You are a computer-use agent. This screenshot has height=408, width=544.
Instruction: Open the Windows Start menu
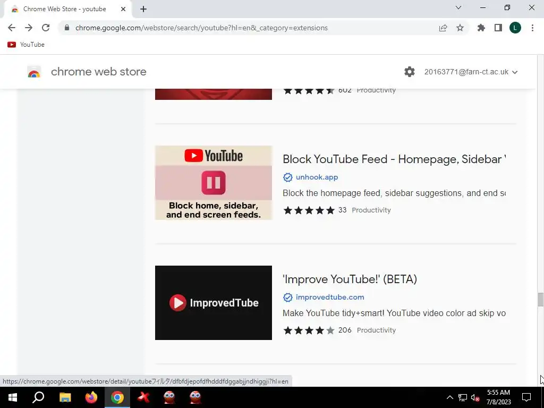click(x=13, y=397)
